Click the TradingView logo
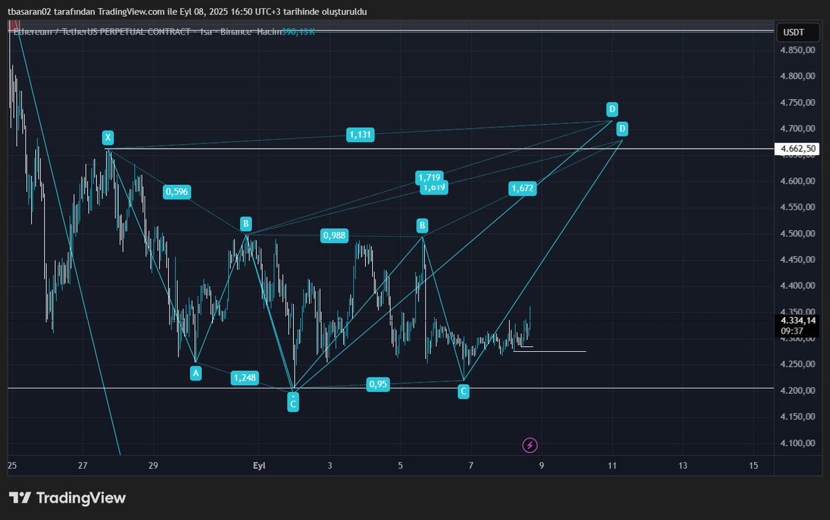This screenshot has width=830, height=520. (x=68, y=498)
